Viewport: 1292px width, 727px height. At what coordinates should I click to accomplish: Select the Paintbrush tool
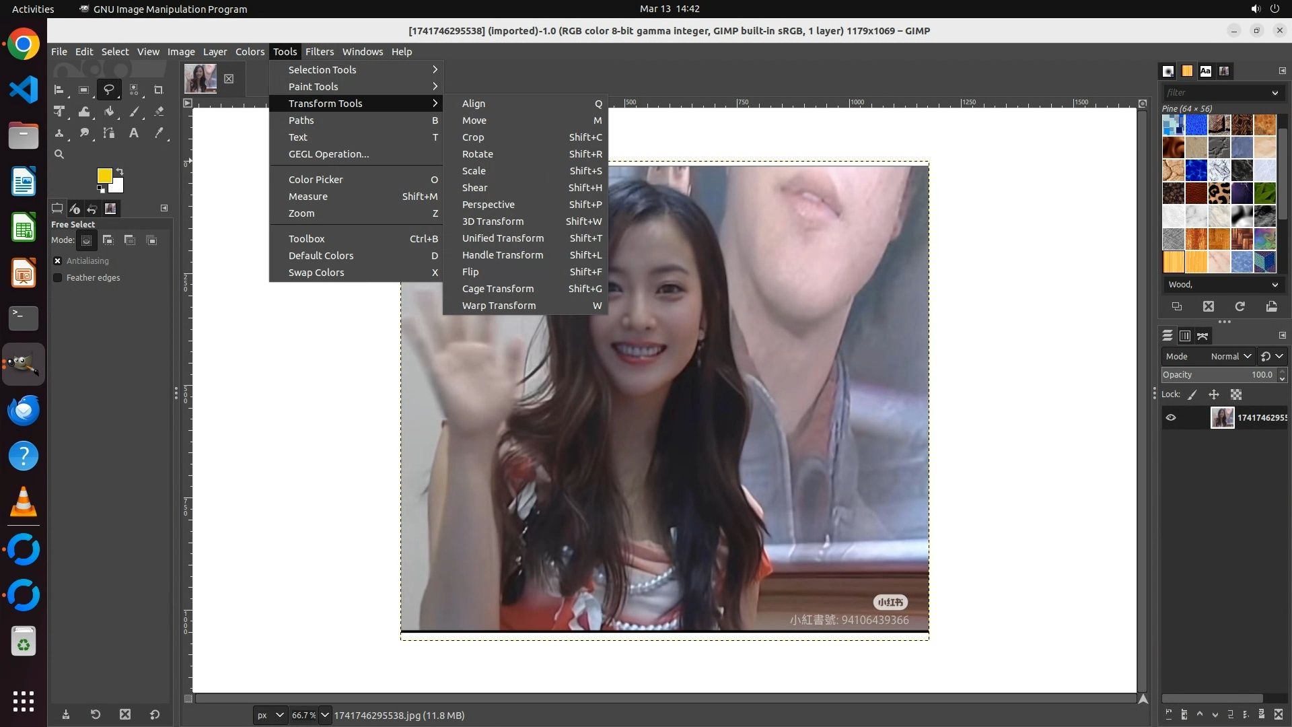(134, 112)
